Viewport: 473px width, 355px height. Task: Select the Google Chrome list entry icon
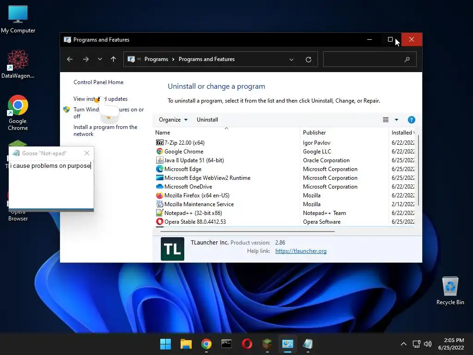pos(159,151)
